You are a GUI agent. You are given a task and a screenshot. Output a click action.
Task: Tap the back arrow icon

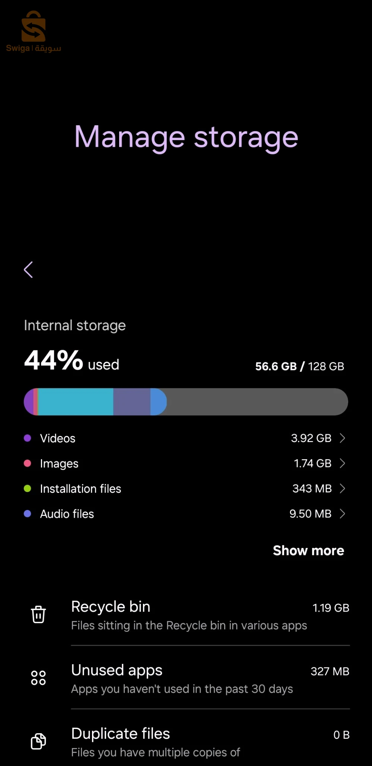28,269
